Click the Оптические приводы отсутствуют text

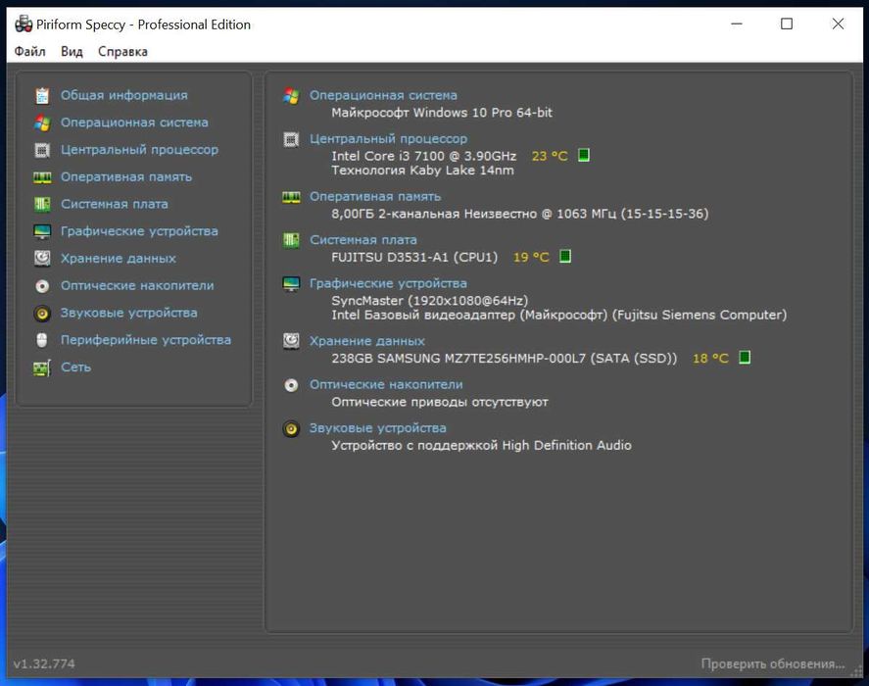tap(440, 402)
